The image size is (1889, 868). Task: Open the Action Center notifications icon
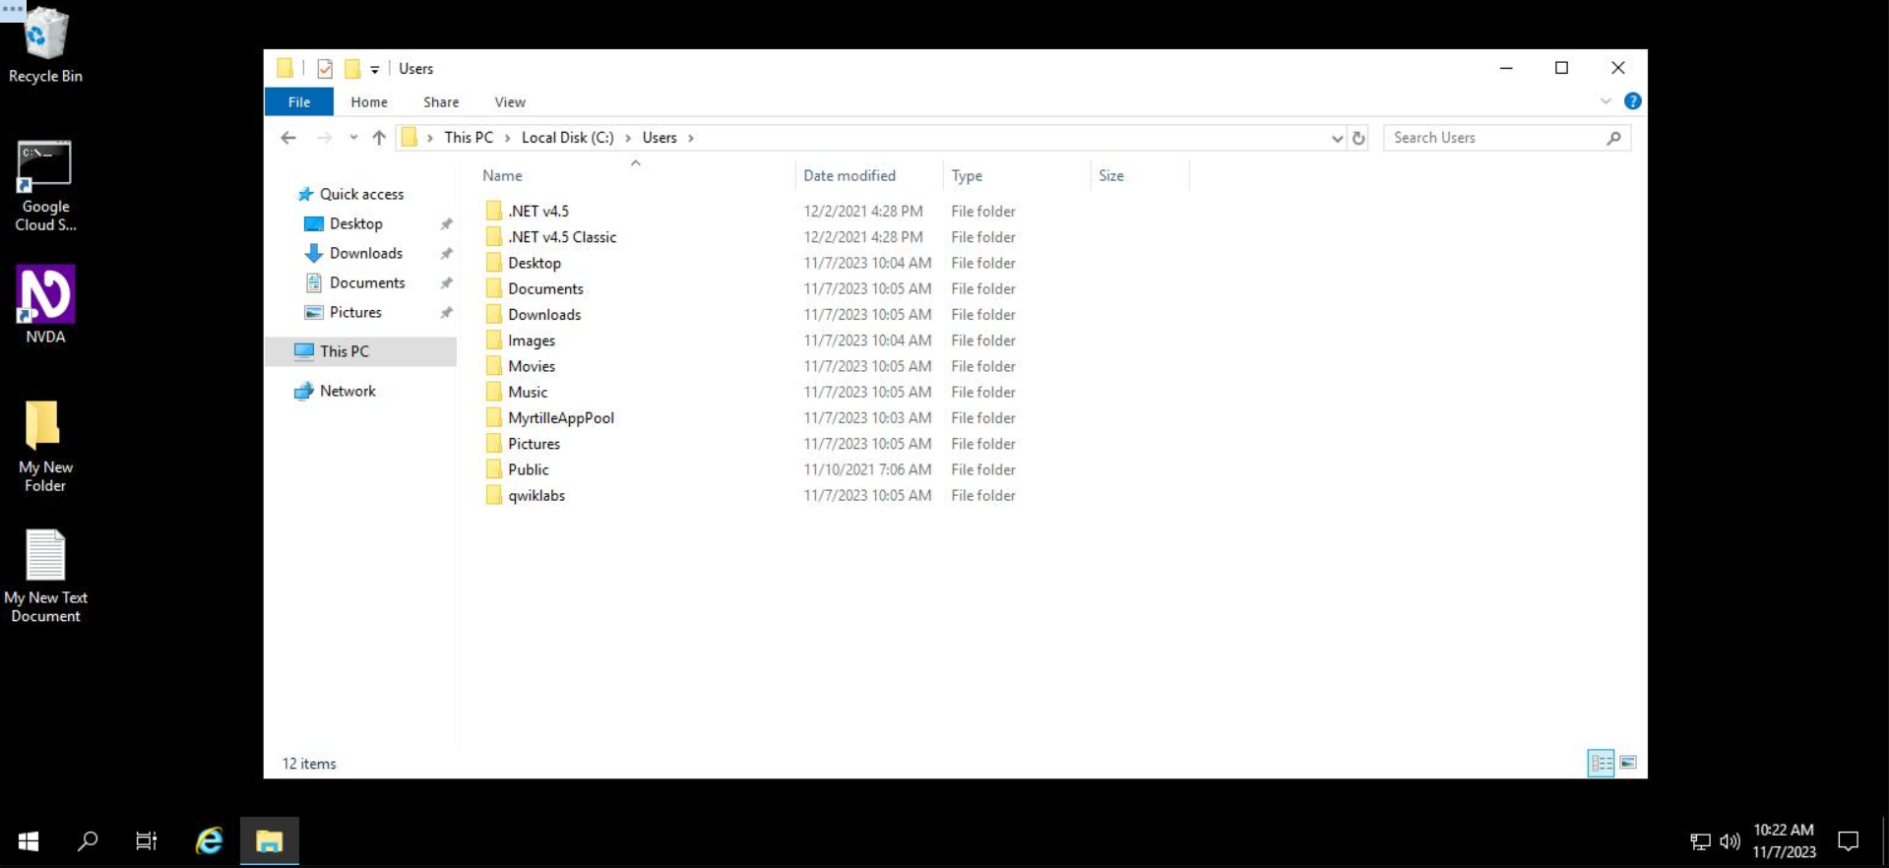1849,841
